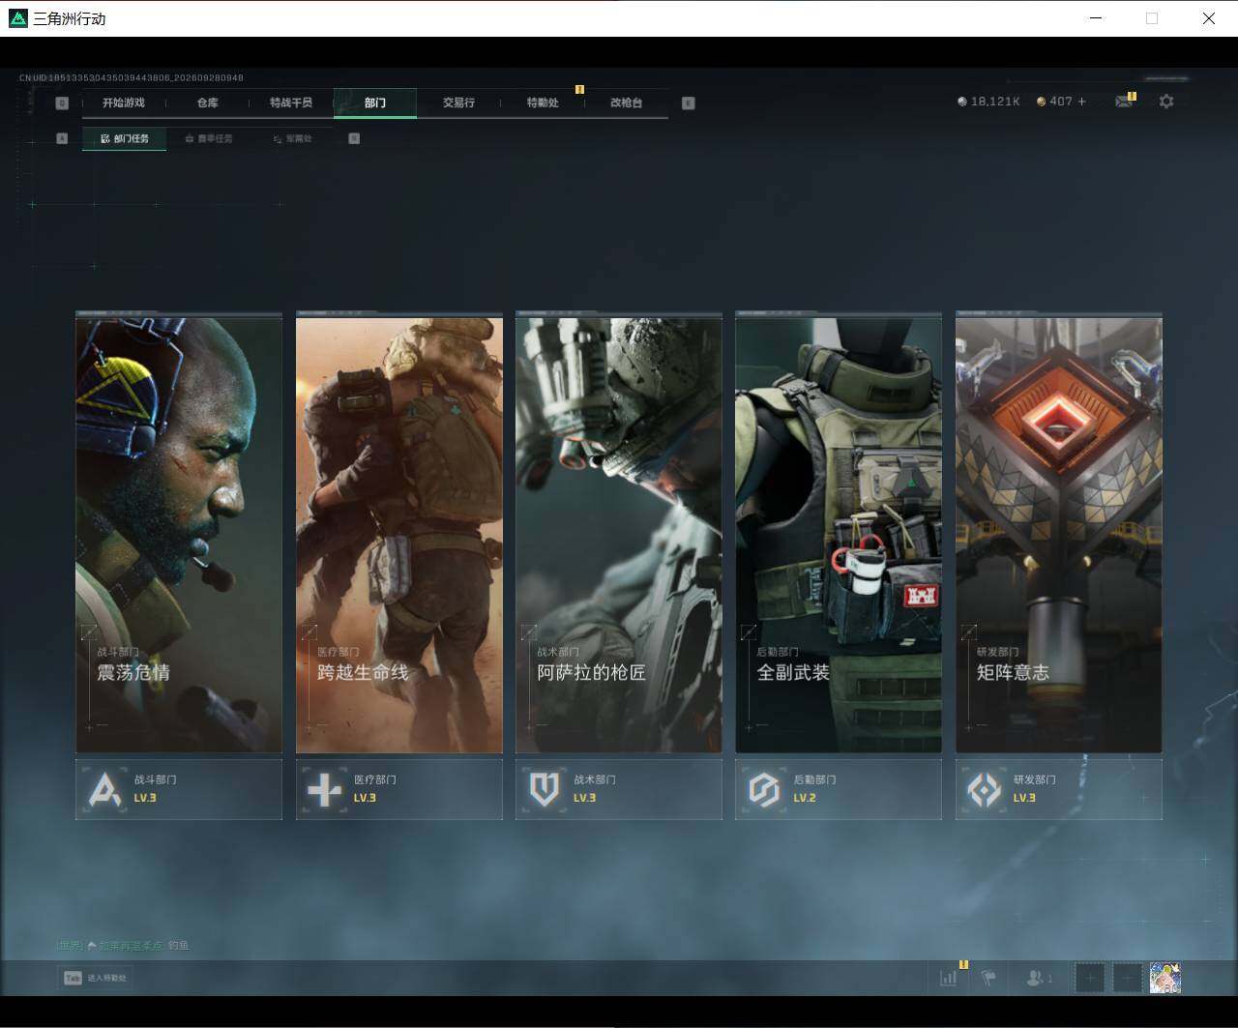The height and width of the screenshot is (1028, 1238).
Task: Click the first empty squad slot plus
Action: (1090, 978)
